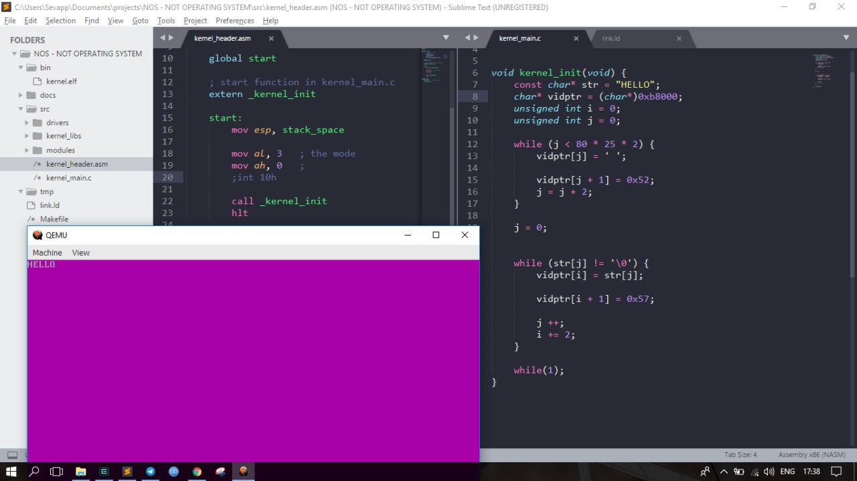
Task: Open Chrome from the taskbar
Action: (197, 472)
